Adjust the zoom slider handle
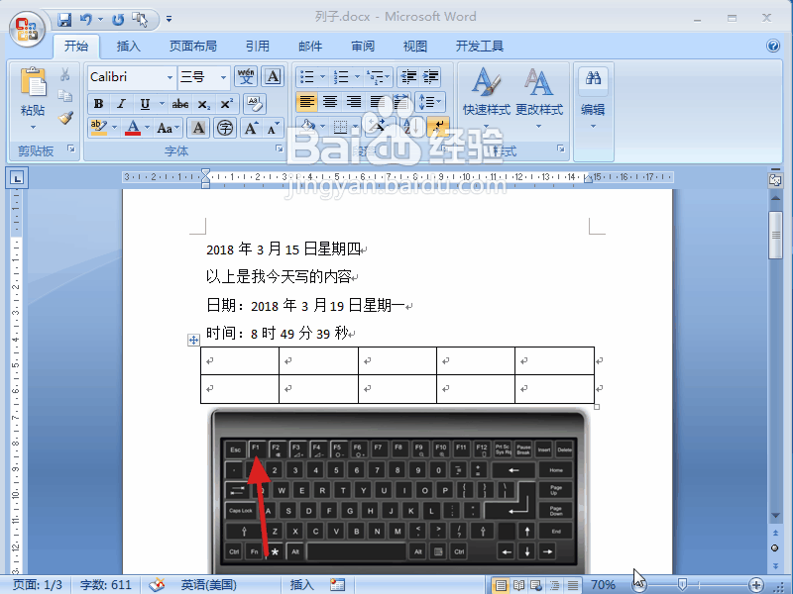 (682, 585)
